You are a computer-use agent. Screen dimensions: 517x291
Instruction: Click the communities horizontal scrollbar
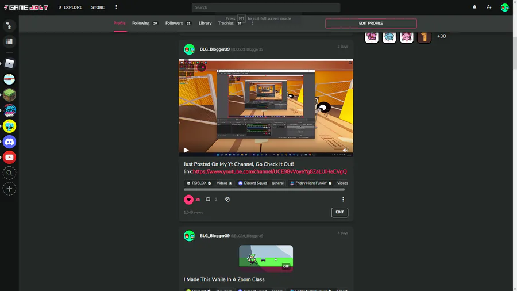pyautogui.click(x=264, y=190)
